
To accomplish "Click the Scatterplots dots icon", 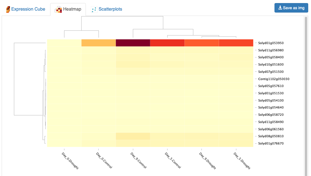I will pos(94,9).
